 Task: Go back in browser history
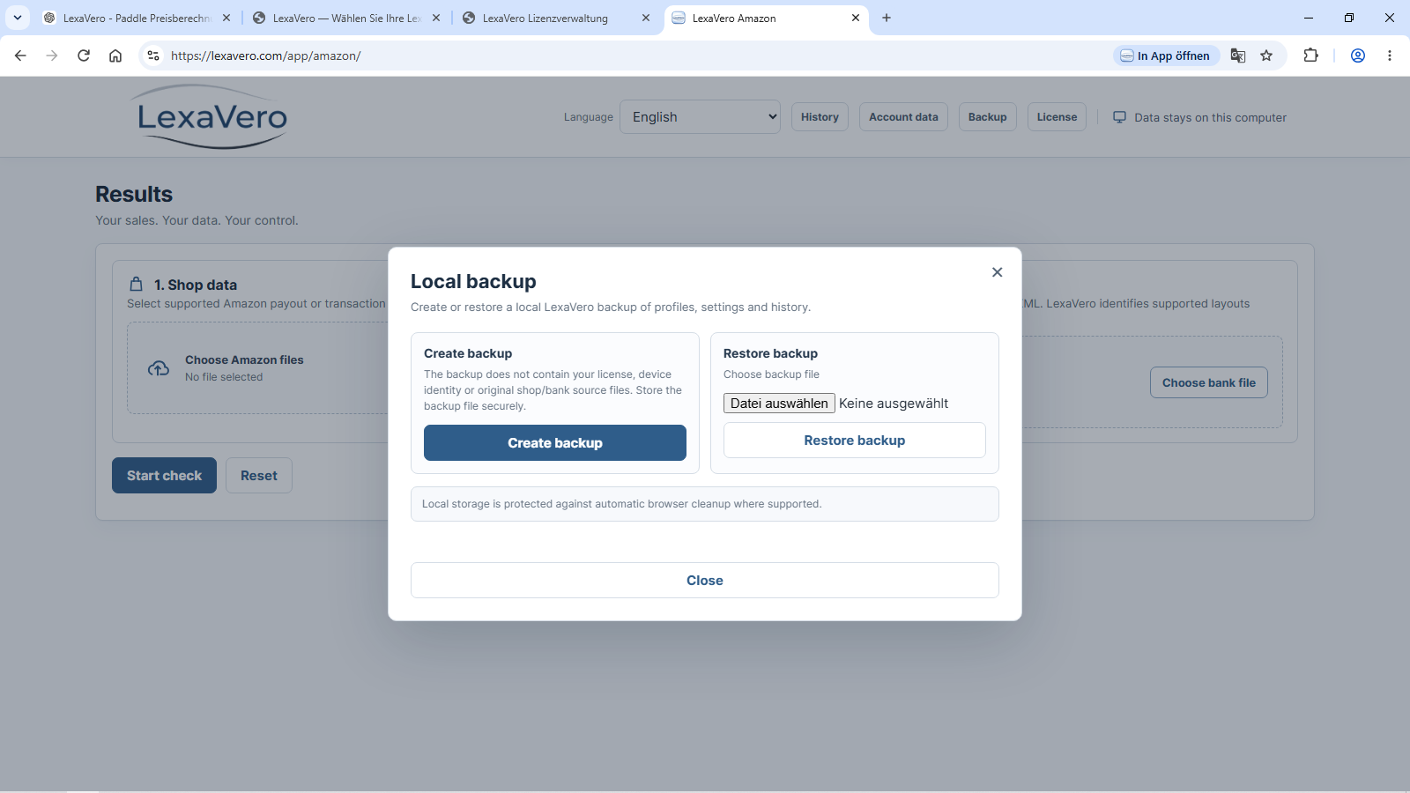click(x=20, y=56)
